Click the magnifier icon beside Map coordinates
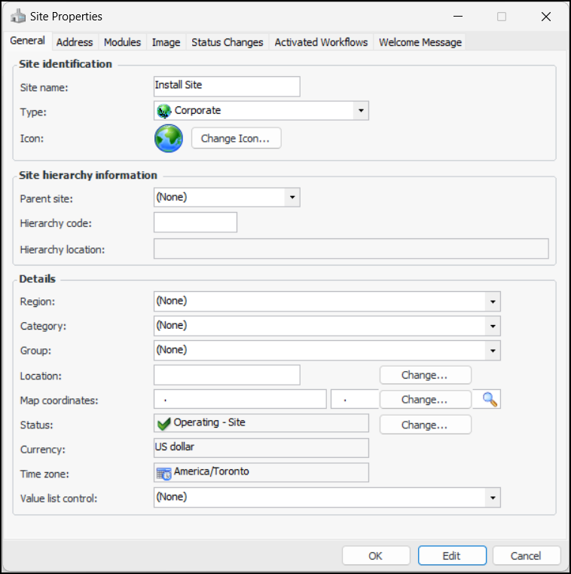 coord(490,399)
